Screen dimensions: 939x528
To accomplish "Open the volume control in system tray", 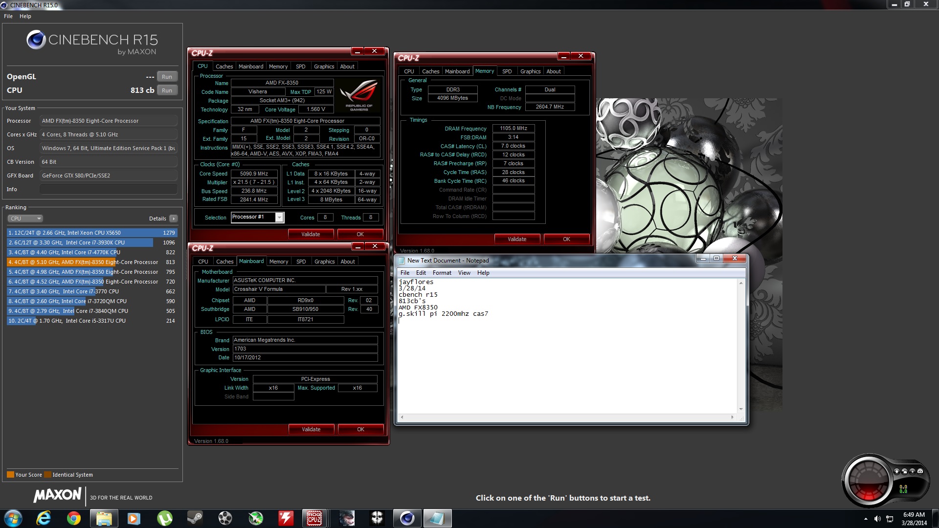I will (877, 519).
